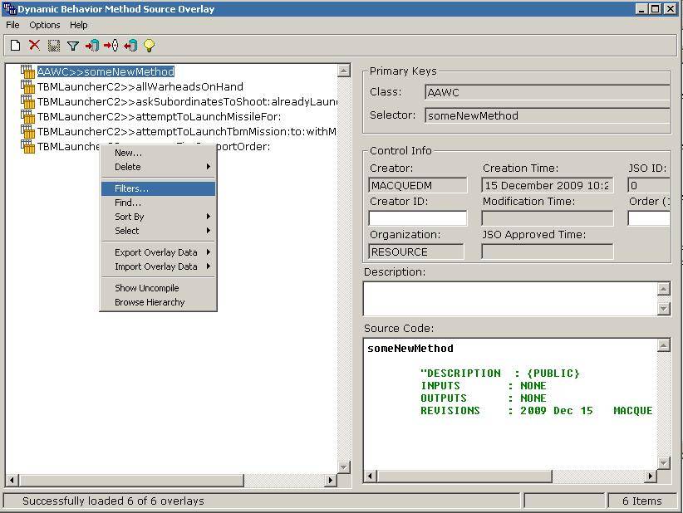Image resolution: width=683 pixels, height=513 pixels.
Task: Click the arrow-out-of-cylinder export icon
Action: (130, 46)
